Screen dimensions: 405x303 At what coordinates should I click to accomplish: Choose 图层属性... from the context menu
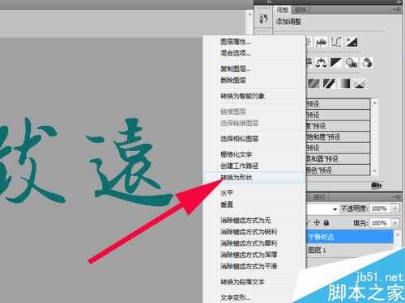[236, 41]
